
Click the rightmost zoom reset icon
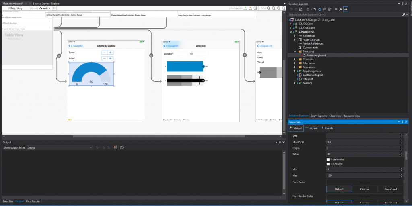pos(284,8)
